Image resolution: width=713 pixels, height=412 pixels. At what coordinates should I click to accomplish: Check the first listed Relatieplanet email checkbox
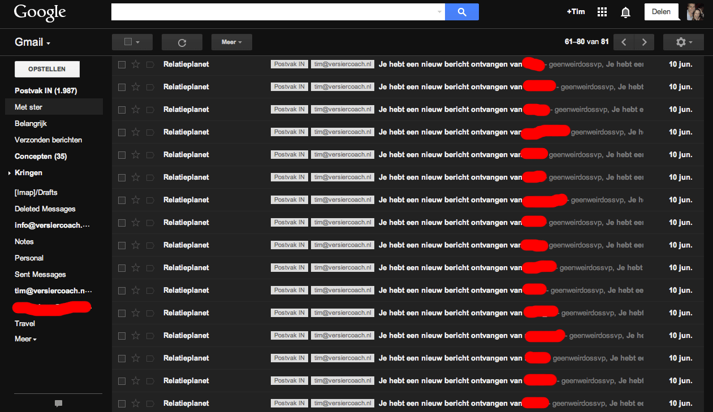pyautogui.click(x=122, y=64)
